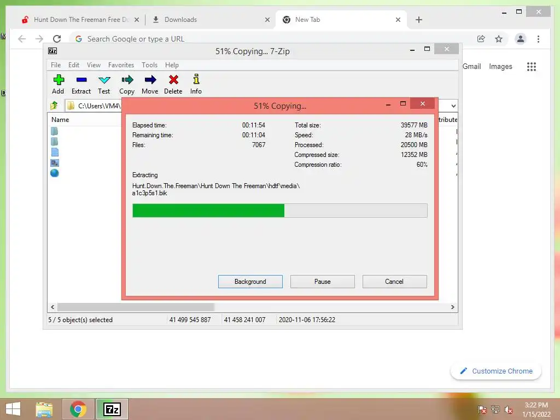Click Customize Chrome button

point(495,371)
